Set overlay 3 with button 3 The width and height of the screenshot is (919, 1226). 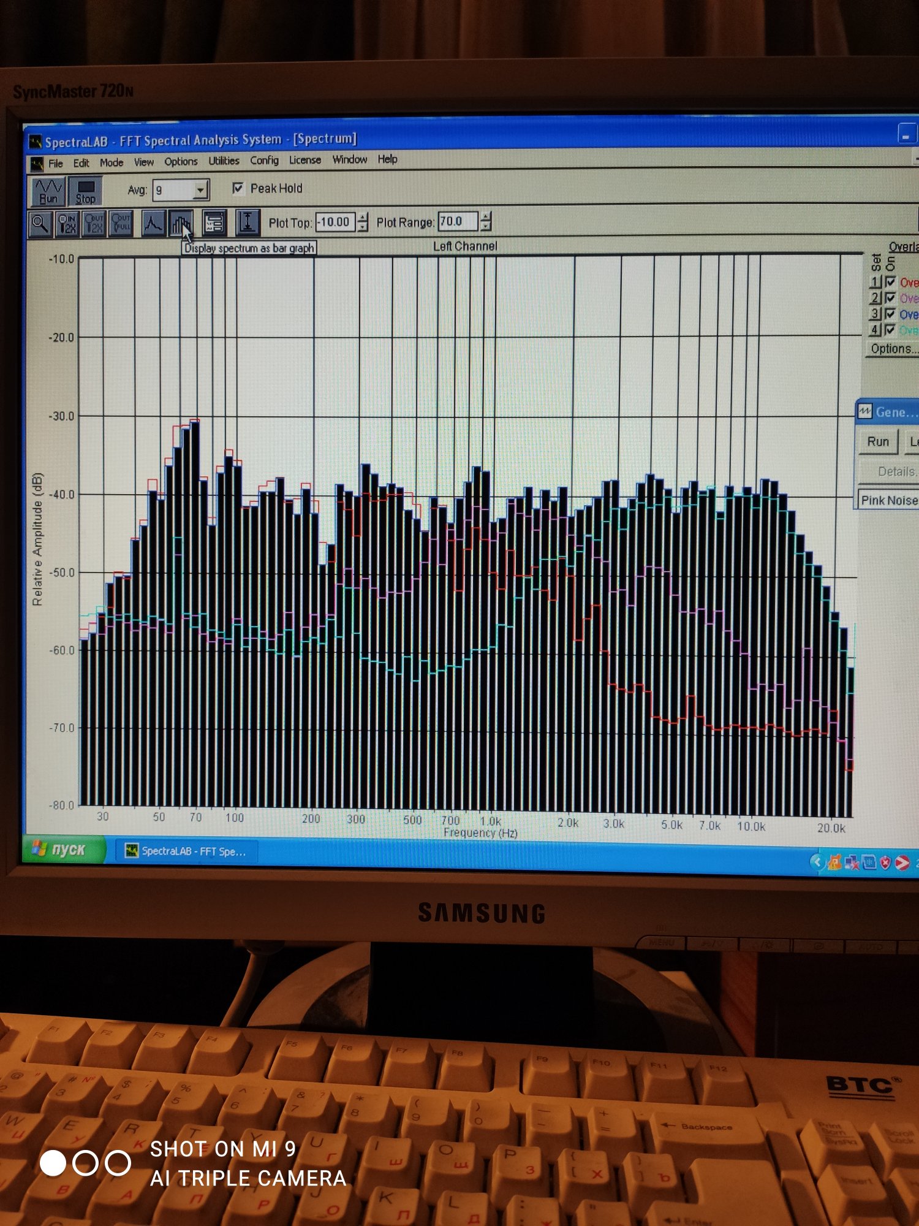[x=876, y=314]
